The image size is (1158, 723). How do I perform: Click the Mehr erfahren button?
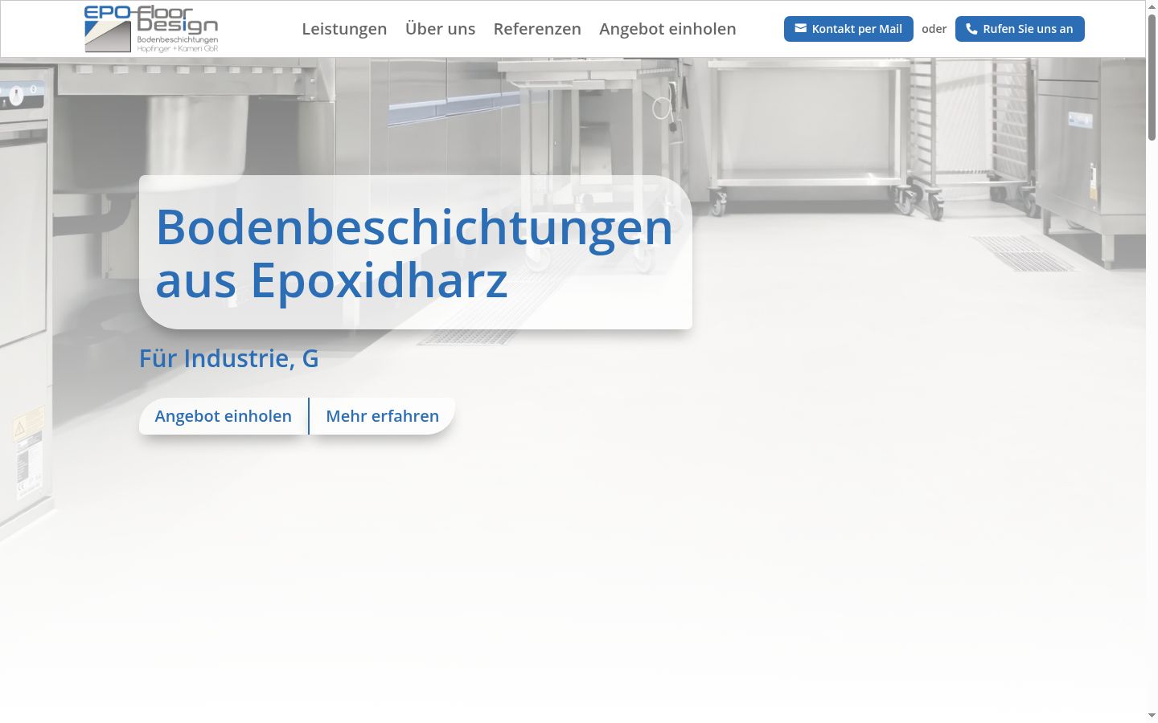[x=383, y=416]
